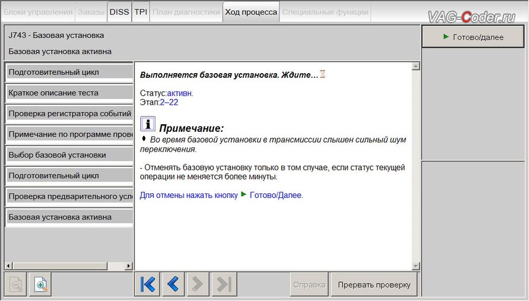
Task: Click the status value активн.
Action: pos(180,93)
